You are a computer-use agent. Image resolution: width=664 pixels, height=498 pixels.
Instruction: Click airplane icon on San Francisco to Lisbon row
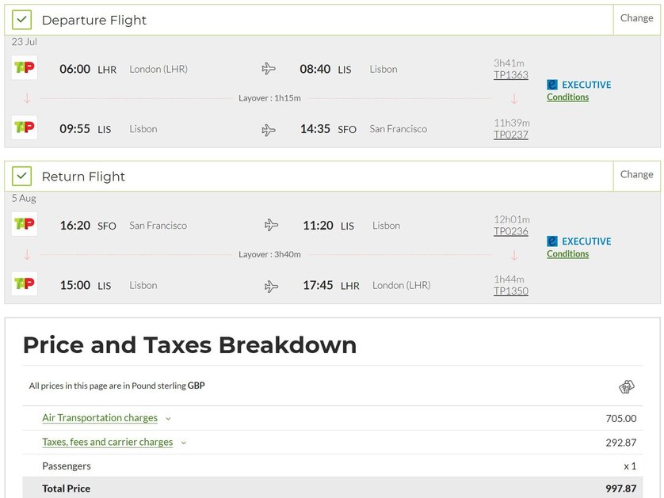point(272,225)
